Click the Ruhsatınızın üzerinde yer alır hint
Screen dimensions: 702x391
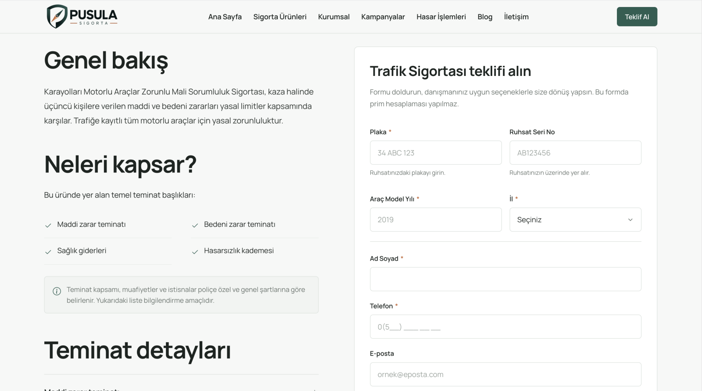(x=549, y=173)
